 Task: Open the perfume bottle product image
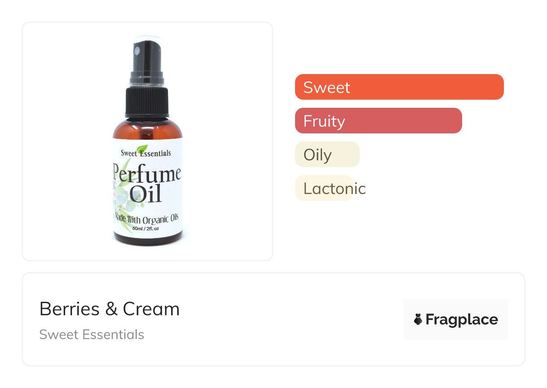pos(148,141)
